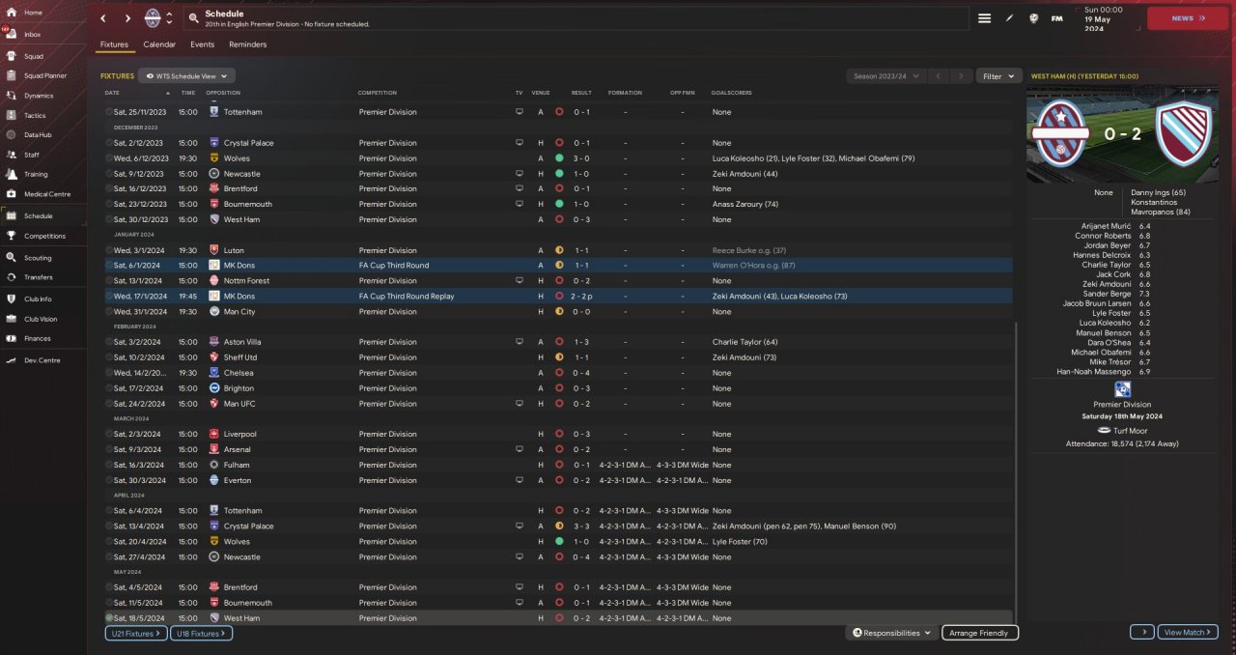Open the Scouting section

click(x=38, y=258)
